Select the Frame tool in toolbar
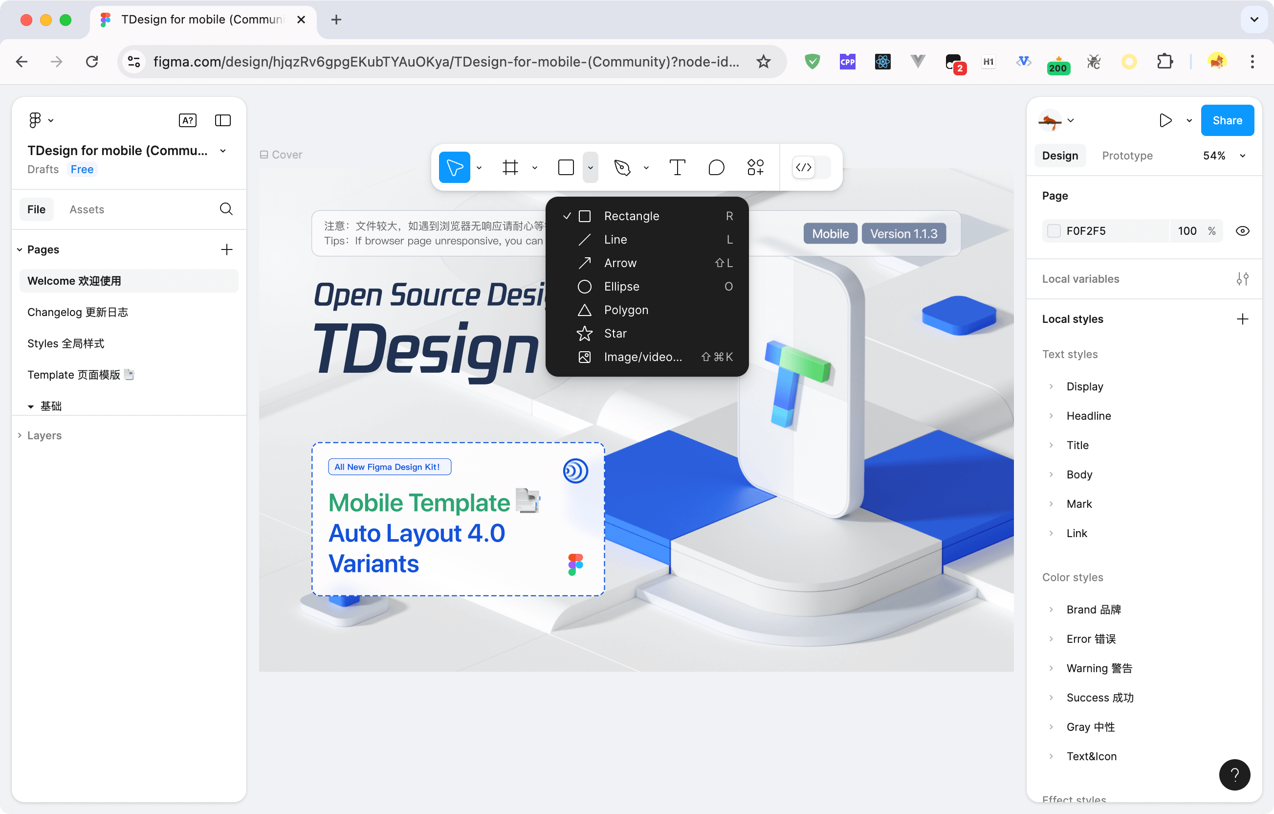The image size is (1274, 814). (510, 168)
